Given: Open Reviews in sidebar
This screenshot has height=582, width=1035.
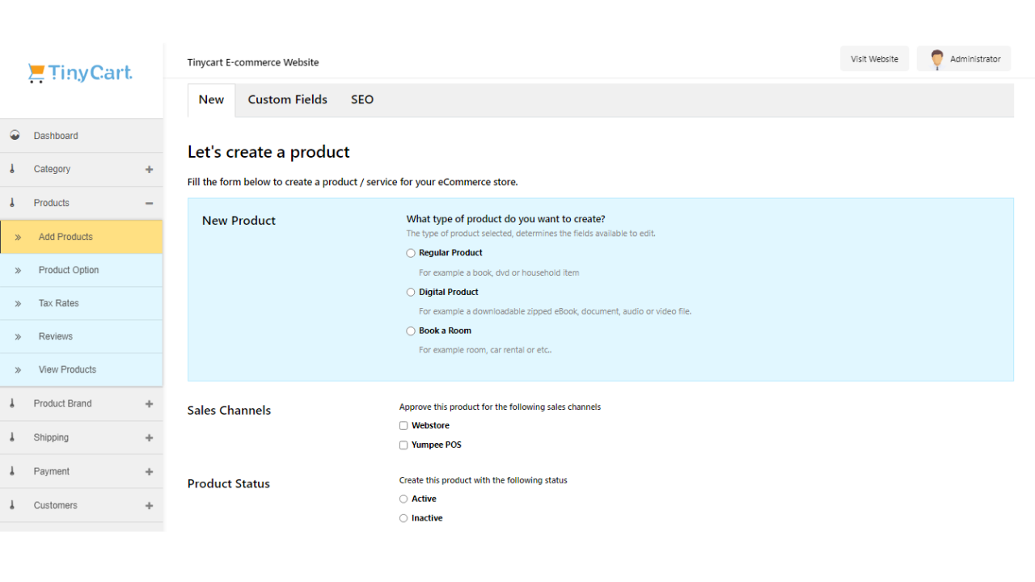Looking at the screenshot, I should [x=81, y=336].
